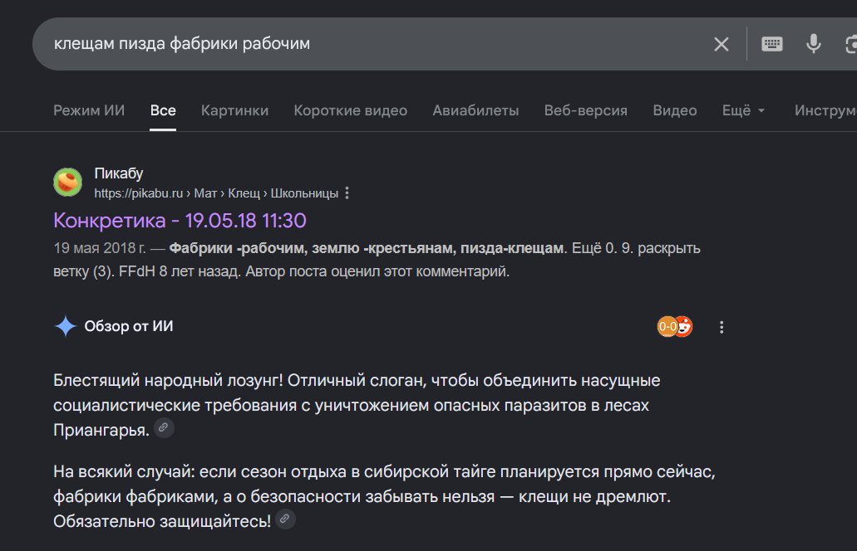857x551 pixels.
Task: Open the AI overview source icons cluster
Action: [674, 327]
